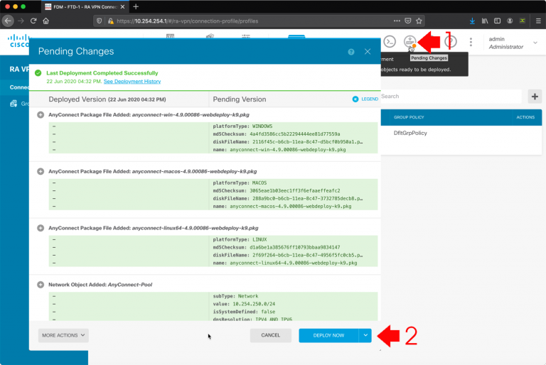
Task: Reload the browser page
Action: click(33, 21)
